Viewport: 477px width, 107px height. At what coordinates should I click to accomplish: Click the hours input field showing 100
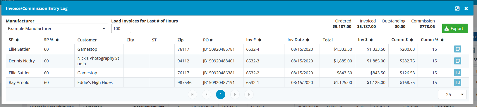tap(121, 29)
